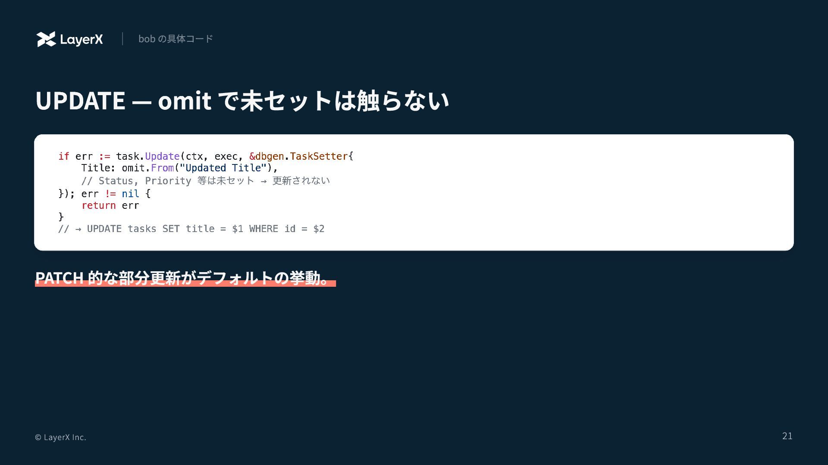
Task: Click the 'From' call after omit
Action: click(x=162, y=168)
